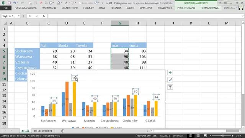This screenshot has height=138, width=245.
Task: Open the WSTAWIANIE ribbon tab
Action: point(49,8)
